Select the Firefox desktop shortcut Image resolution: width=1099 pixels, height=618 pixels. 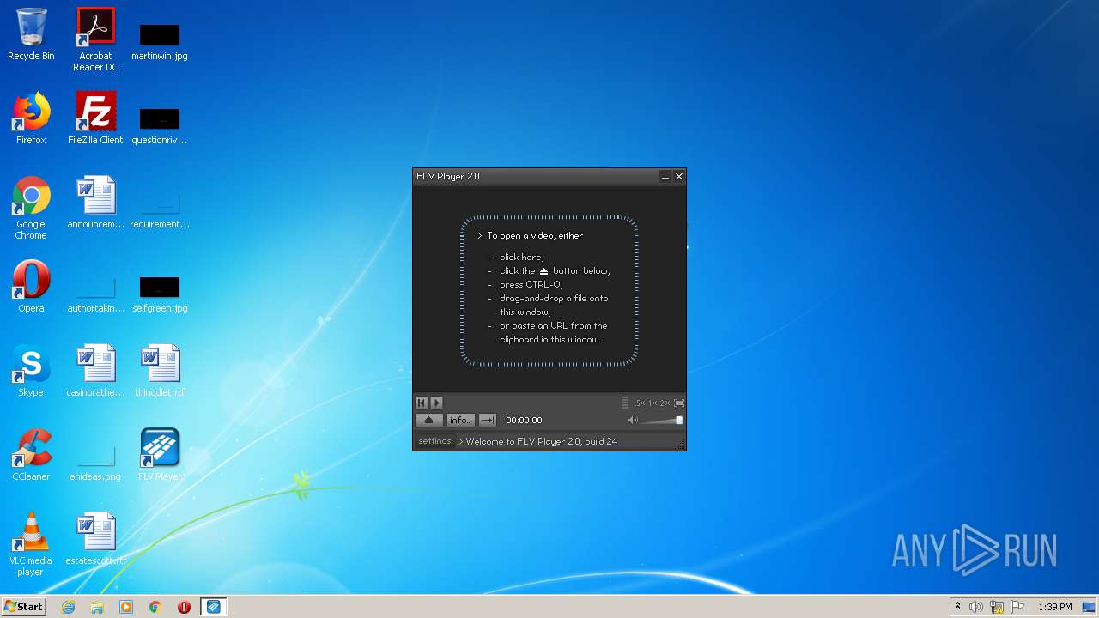click(x=31, y=118)
